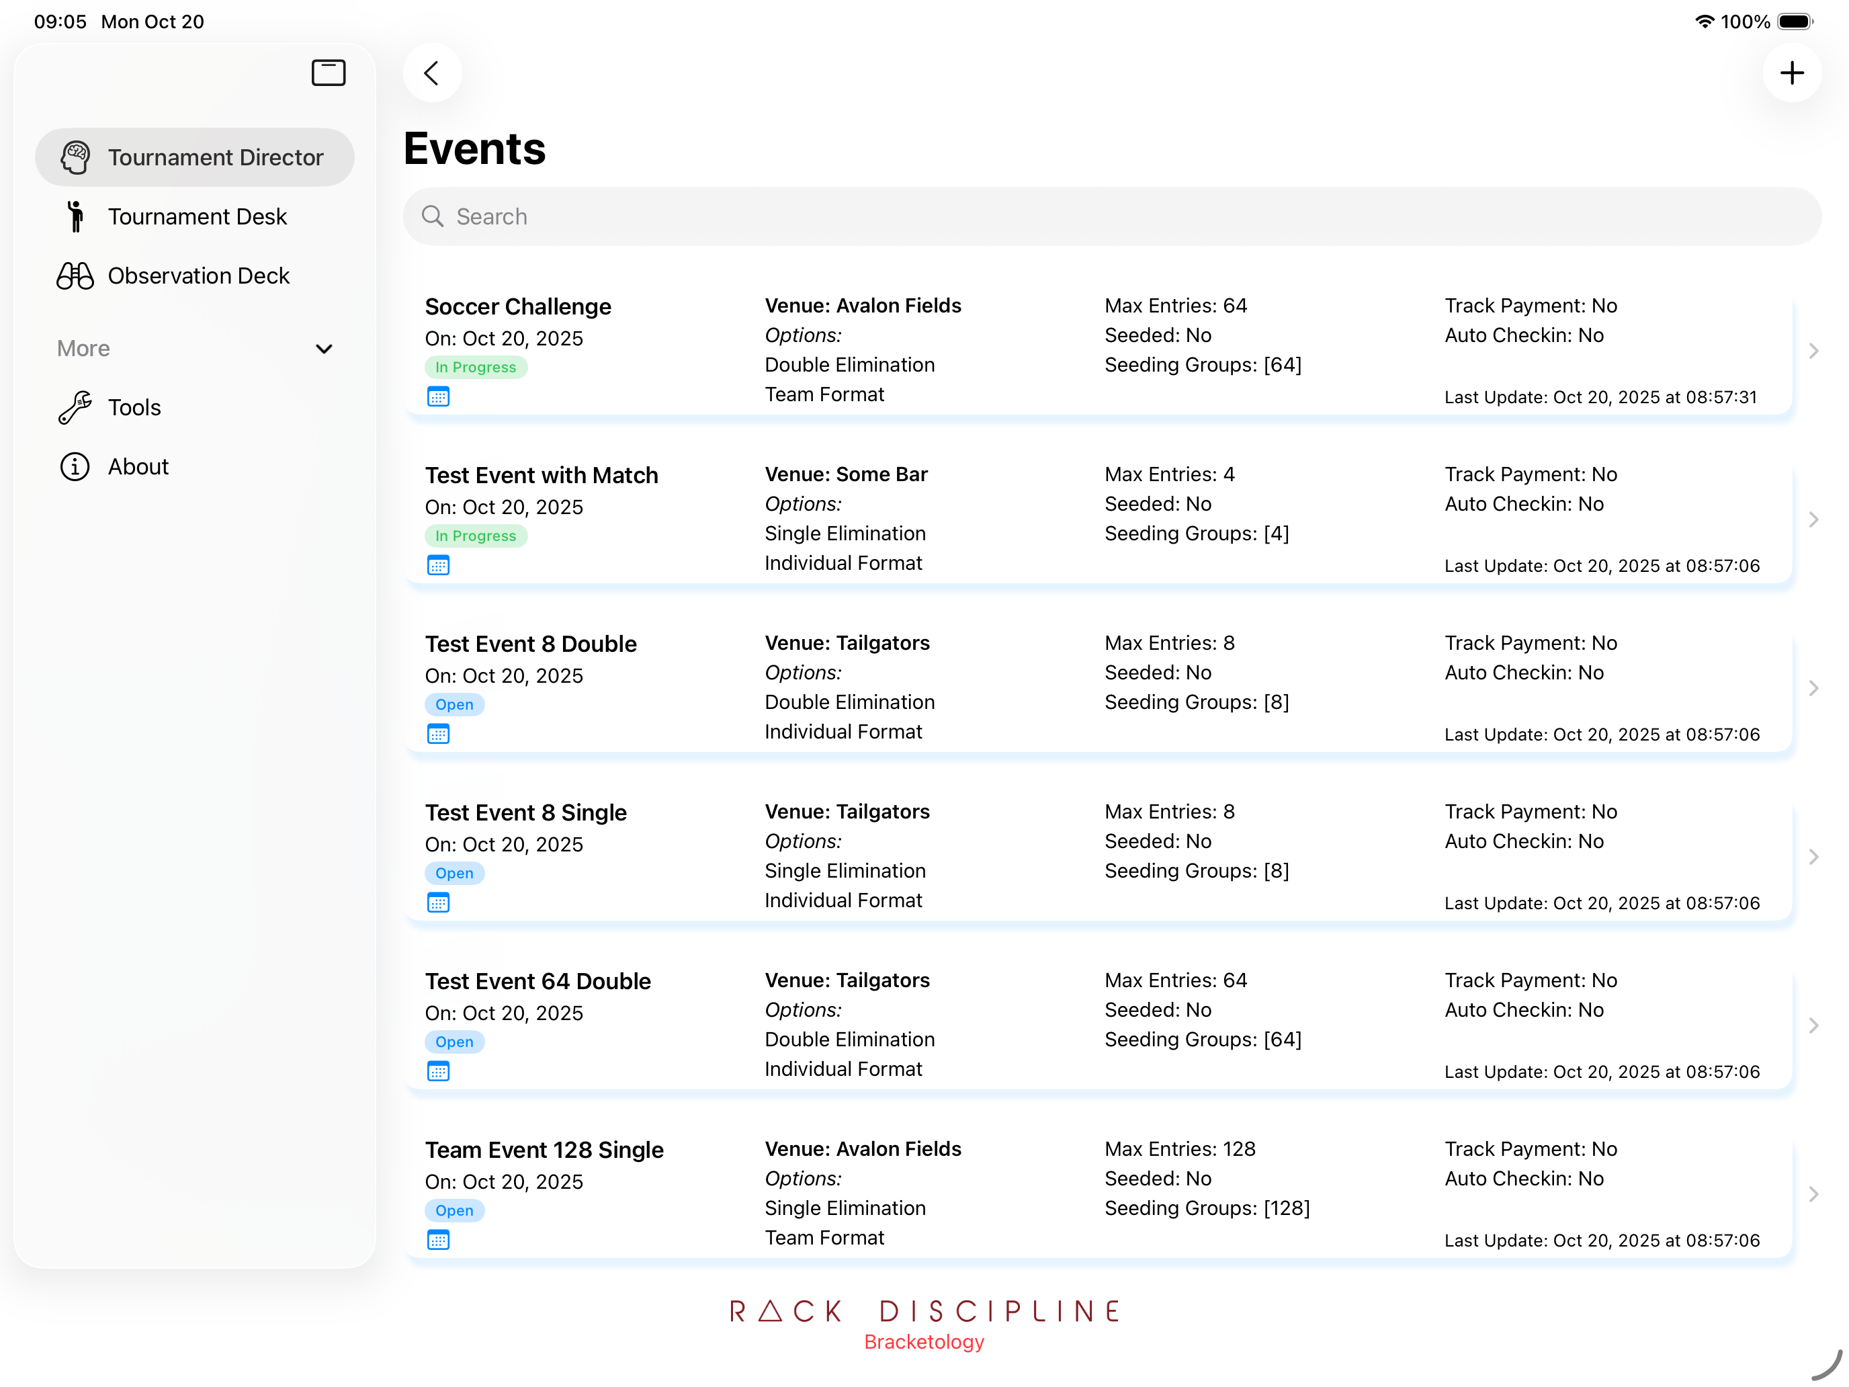The width and height of the screenshot is (1849, 1387).
Task: Click calendar icon under Team Event 128 Single
Action: 438,1239
